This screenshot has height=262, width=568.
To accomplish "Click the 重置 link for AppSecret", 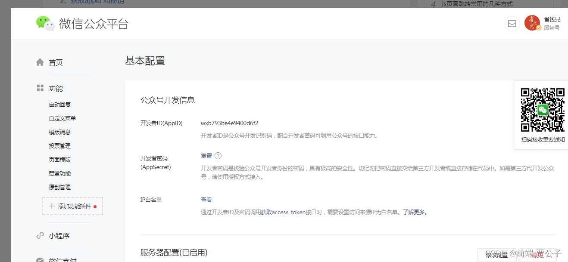I will click(206, 155).
